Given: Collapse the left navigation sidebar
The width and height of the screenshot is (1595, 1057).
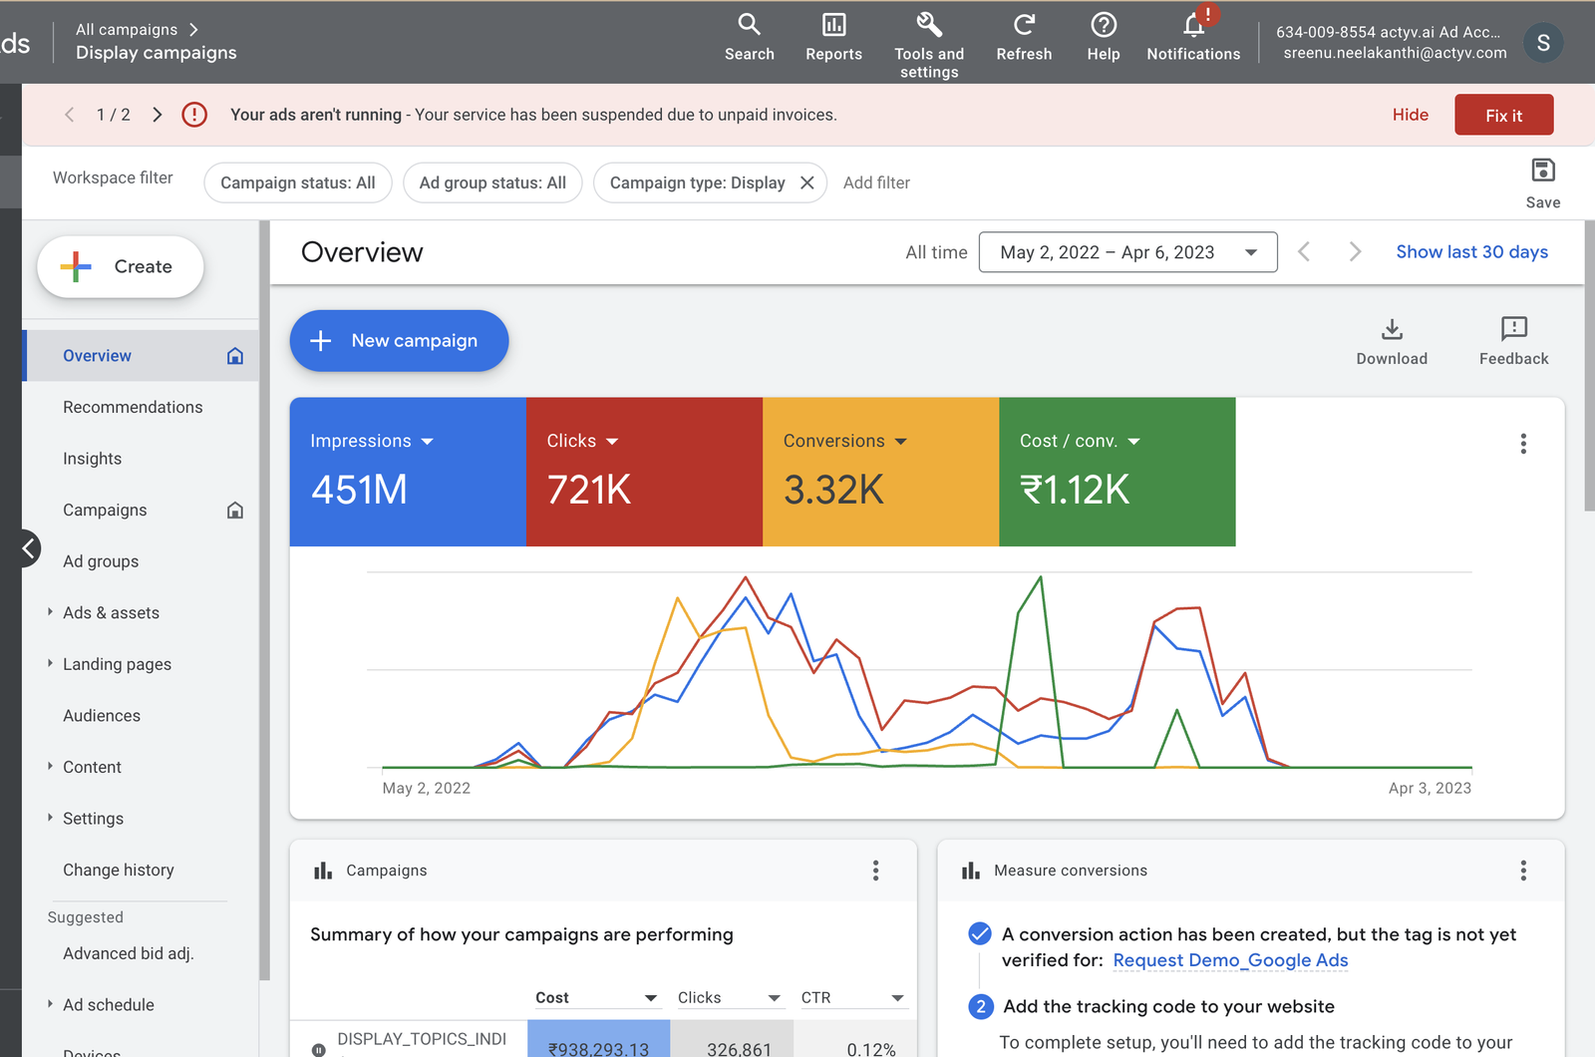Looking at the screenshot, I should click(29, 547).
